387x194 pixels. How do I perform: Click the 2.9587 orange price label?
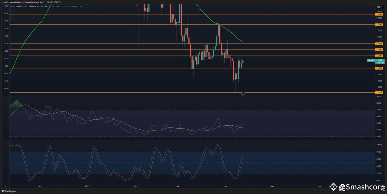point(379,14)
